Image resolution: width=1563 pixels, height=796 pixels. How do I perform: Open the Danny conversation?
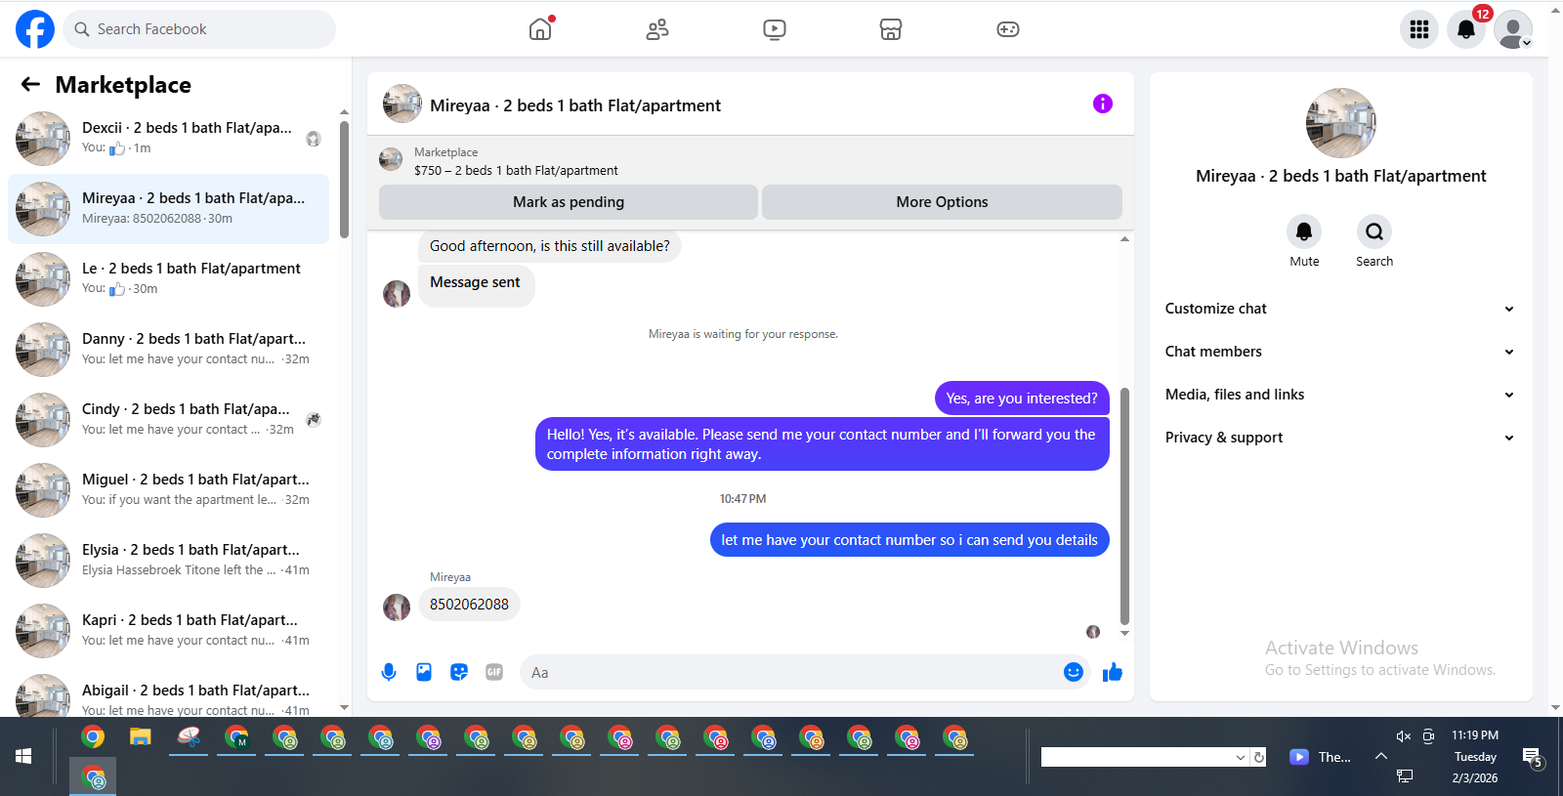168,350
